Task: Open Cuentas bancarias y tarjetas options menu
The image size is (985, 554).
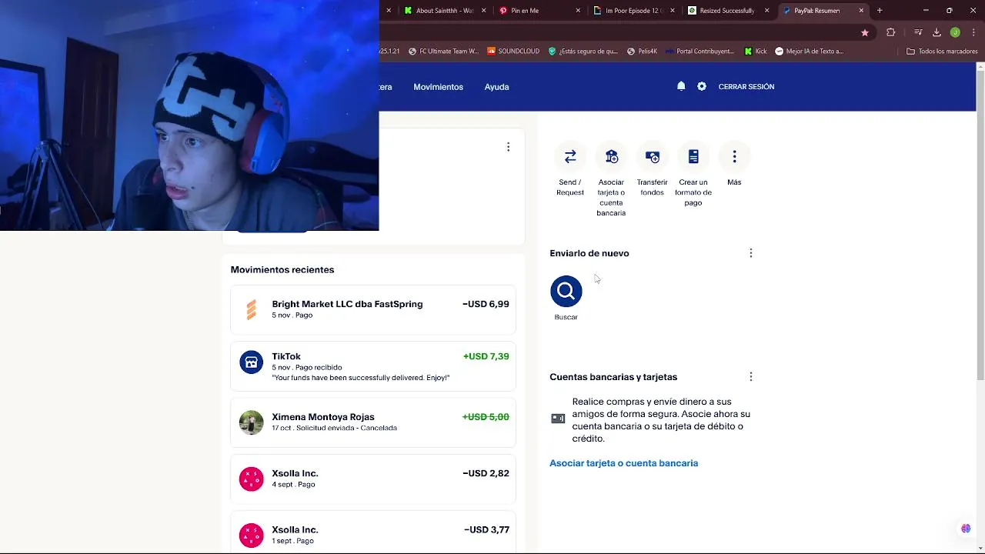Action: pyautogui.click(x=751, y=377)
